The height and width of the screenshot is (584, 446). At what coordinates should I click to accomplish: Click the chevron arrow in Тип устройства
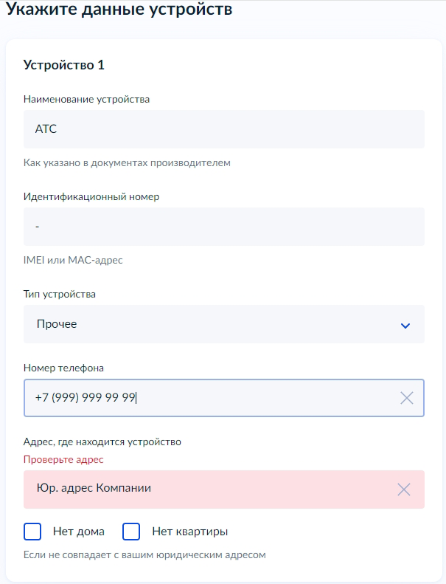405,325
